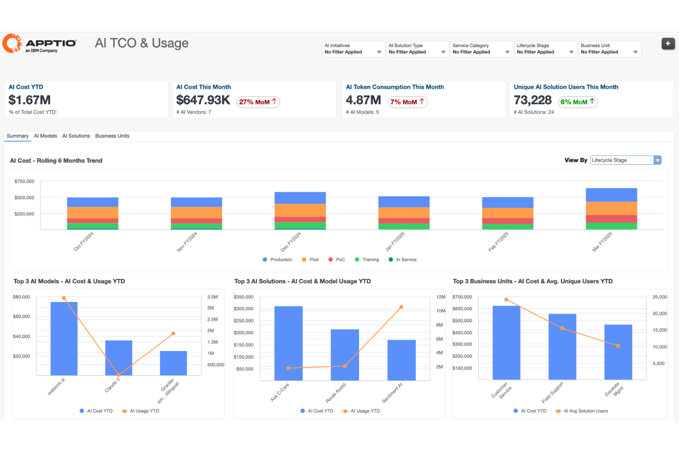Click the AI Cost This Month title
Viewport: 679px width, 453px height.
pyautogui.click(x=204, y=87)
